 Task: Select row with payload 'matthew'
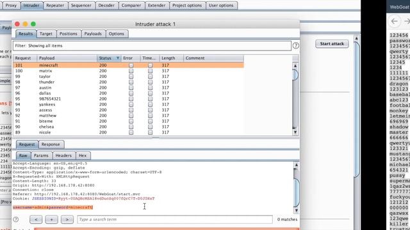[x=128, y=116]
